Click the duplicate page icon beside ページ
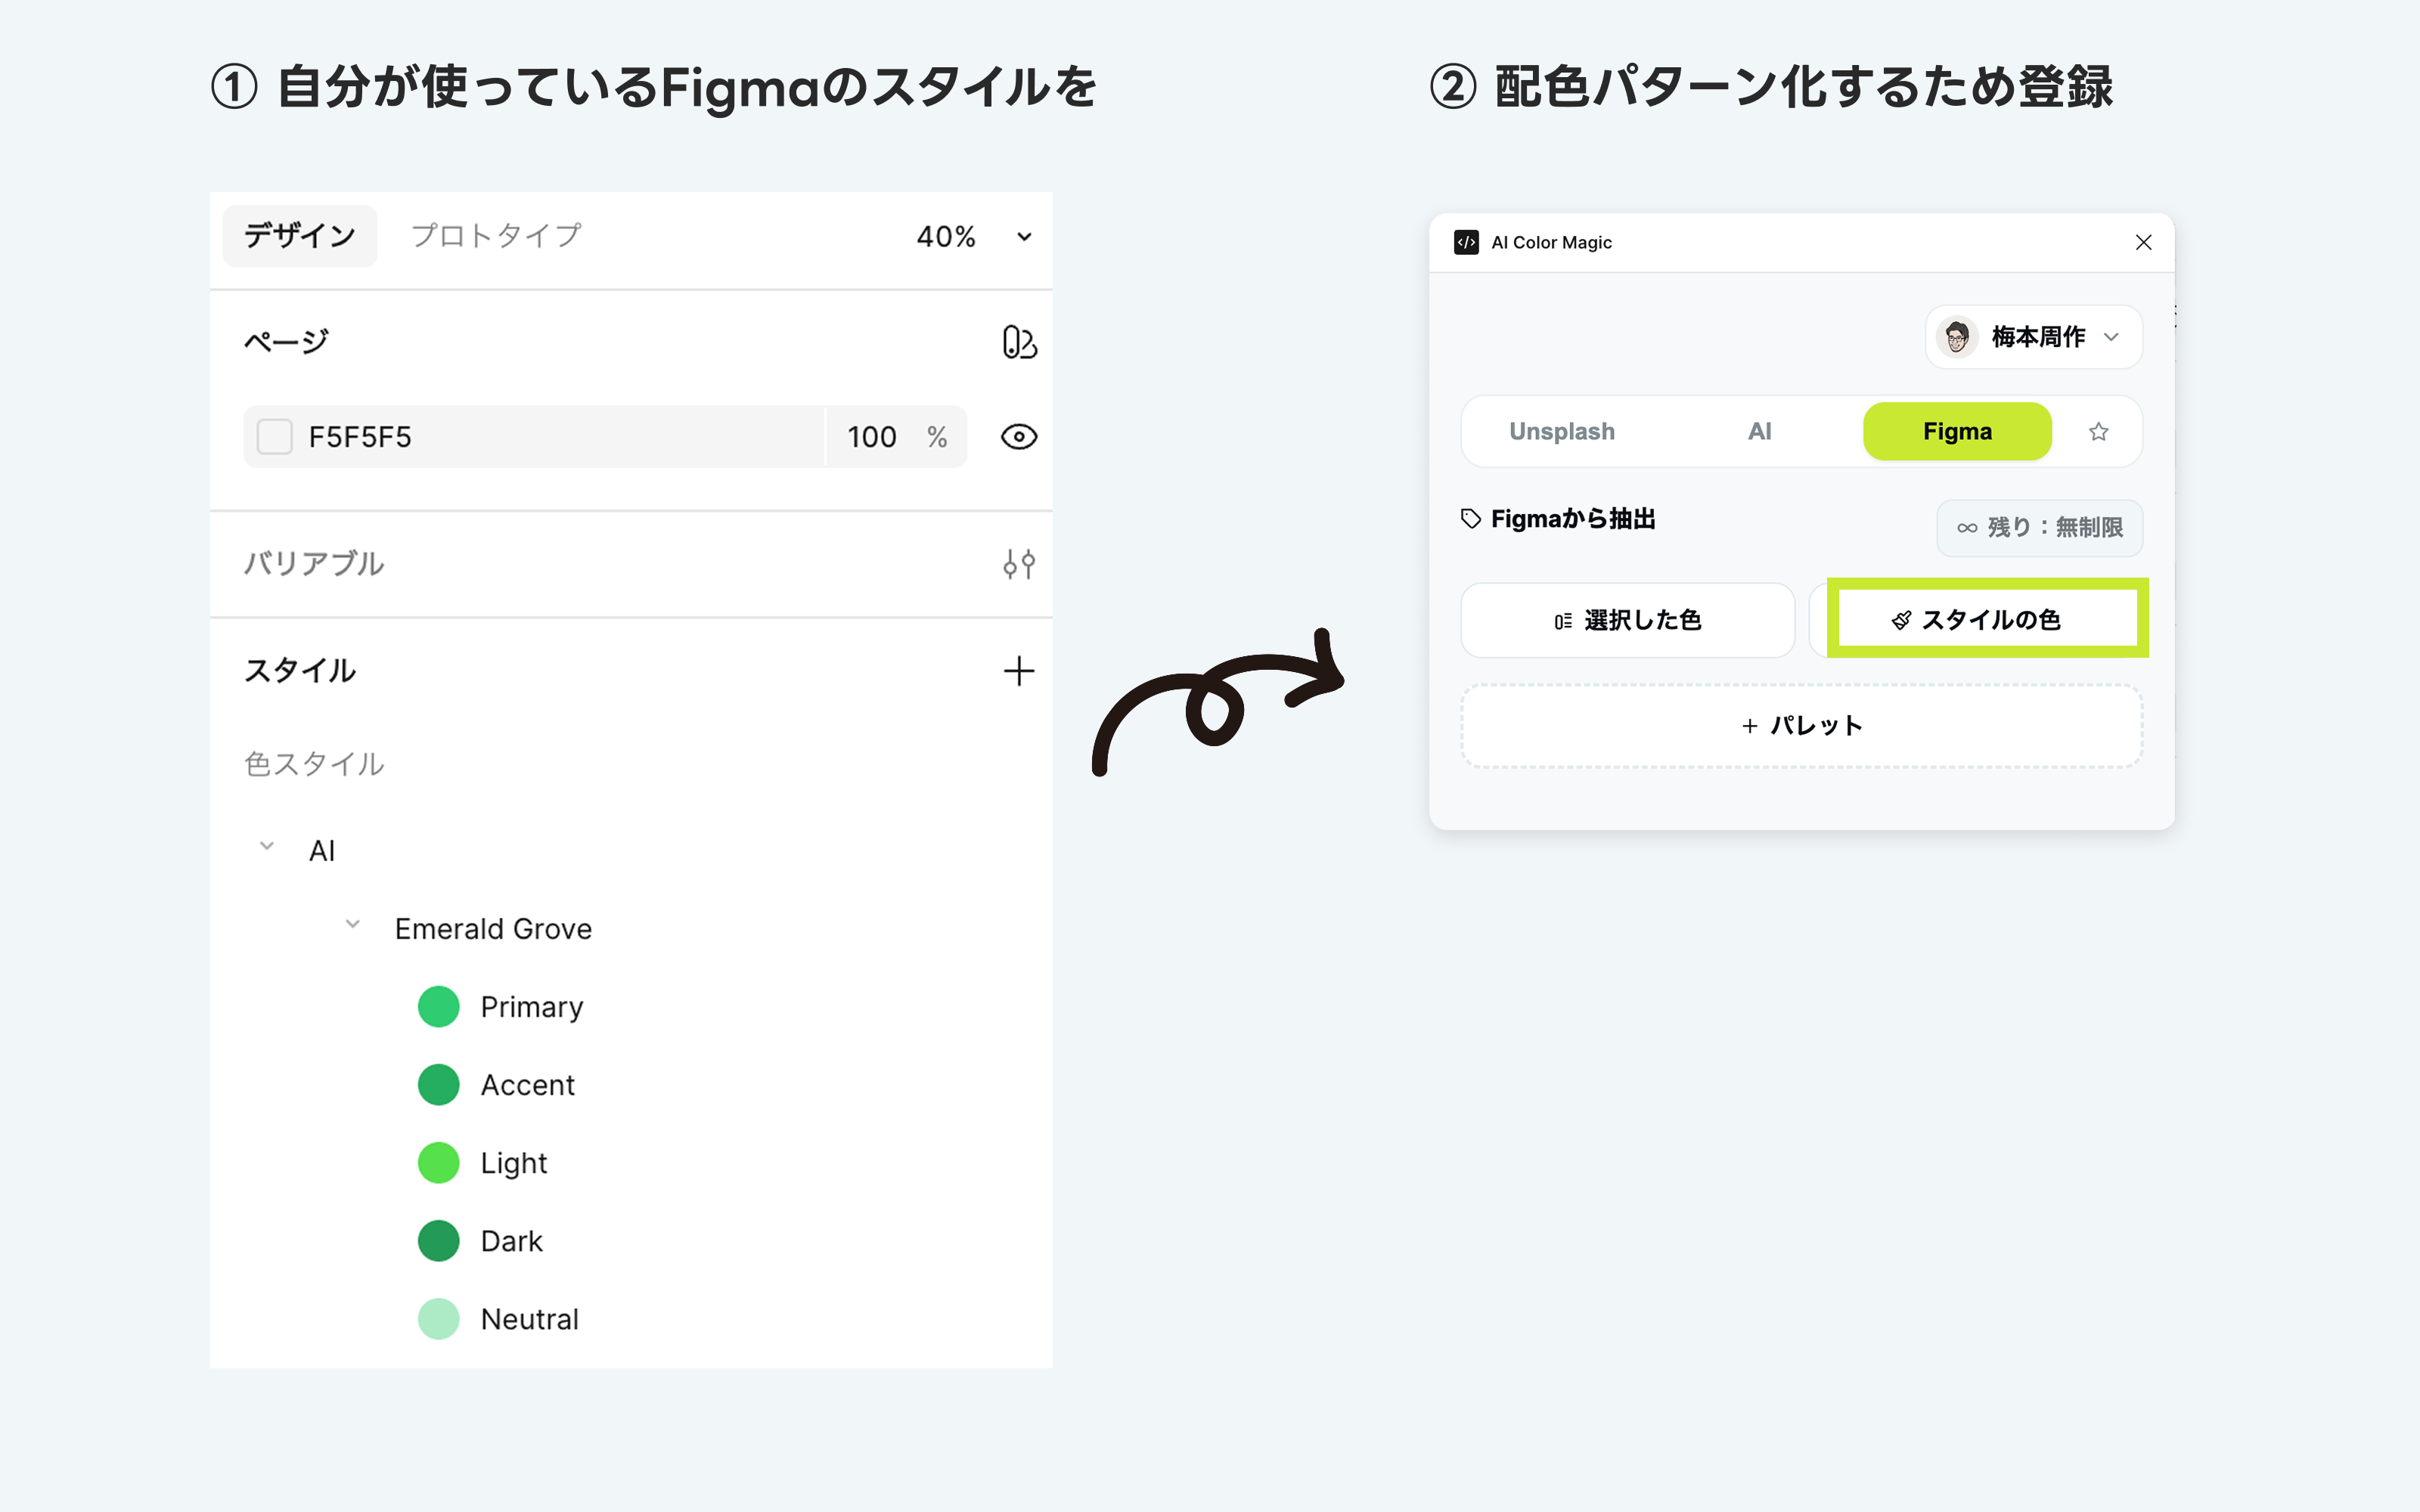The height and width of the screenshot is (1512, 2420). (x=1017, y=341)
